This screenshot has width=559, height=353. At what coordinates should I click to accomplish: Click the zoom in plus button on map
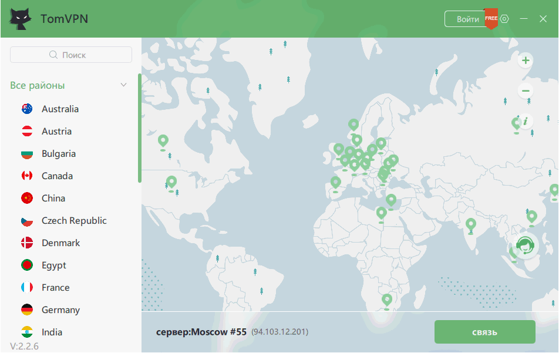526,60
